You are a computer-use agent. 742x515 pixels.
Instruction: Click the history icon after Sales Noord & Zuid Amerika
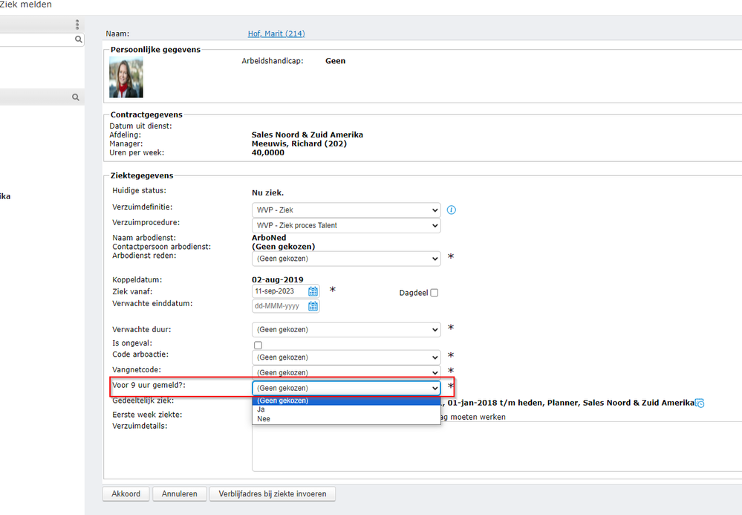pos(700,403)
